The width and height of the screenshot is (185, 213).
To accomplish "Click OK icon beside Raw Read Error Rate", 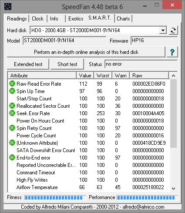I will [x=12, y=83].
